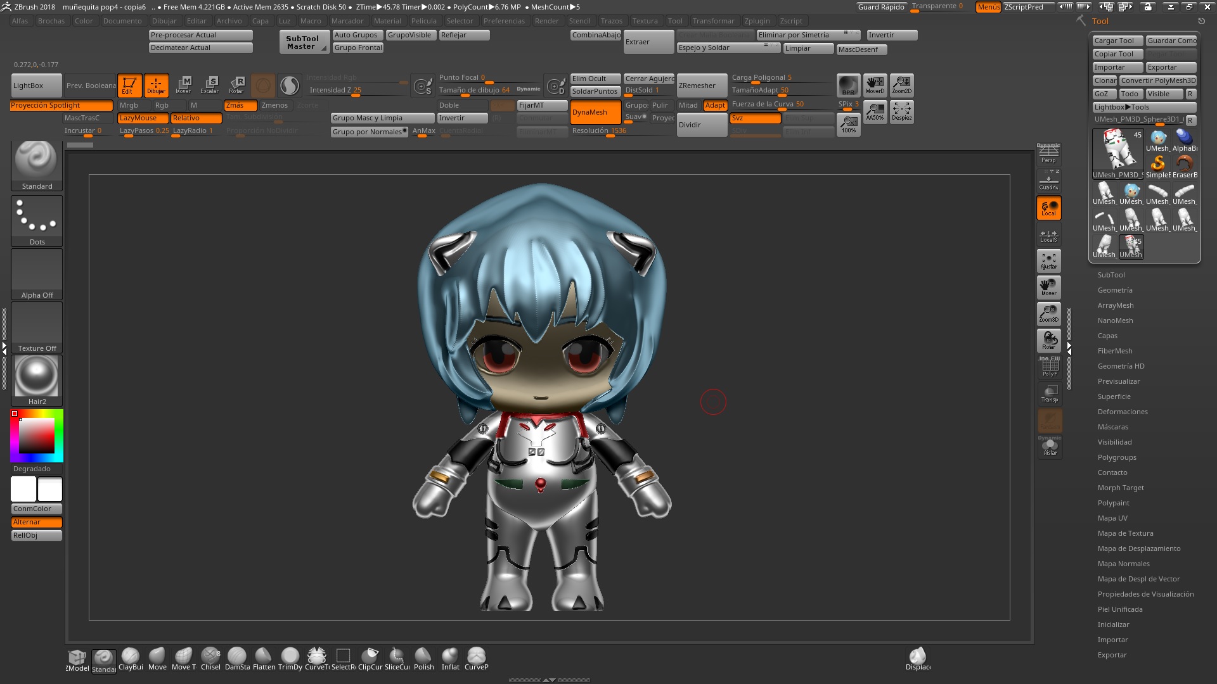Open the Preferencias menu
This screenshot has height=684, width=1217.
click(504, 21)
